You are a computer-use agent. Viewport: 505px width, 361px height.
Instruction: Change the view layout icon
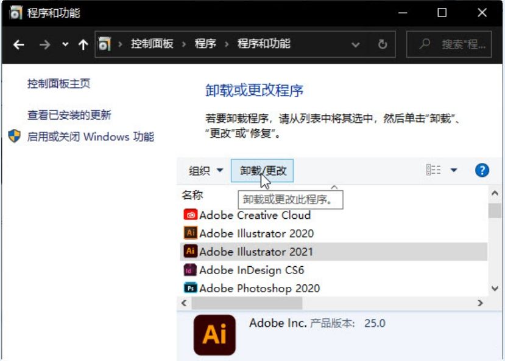coord(433,170)
